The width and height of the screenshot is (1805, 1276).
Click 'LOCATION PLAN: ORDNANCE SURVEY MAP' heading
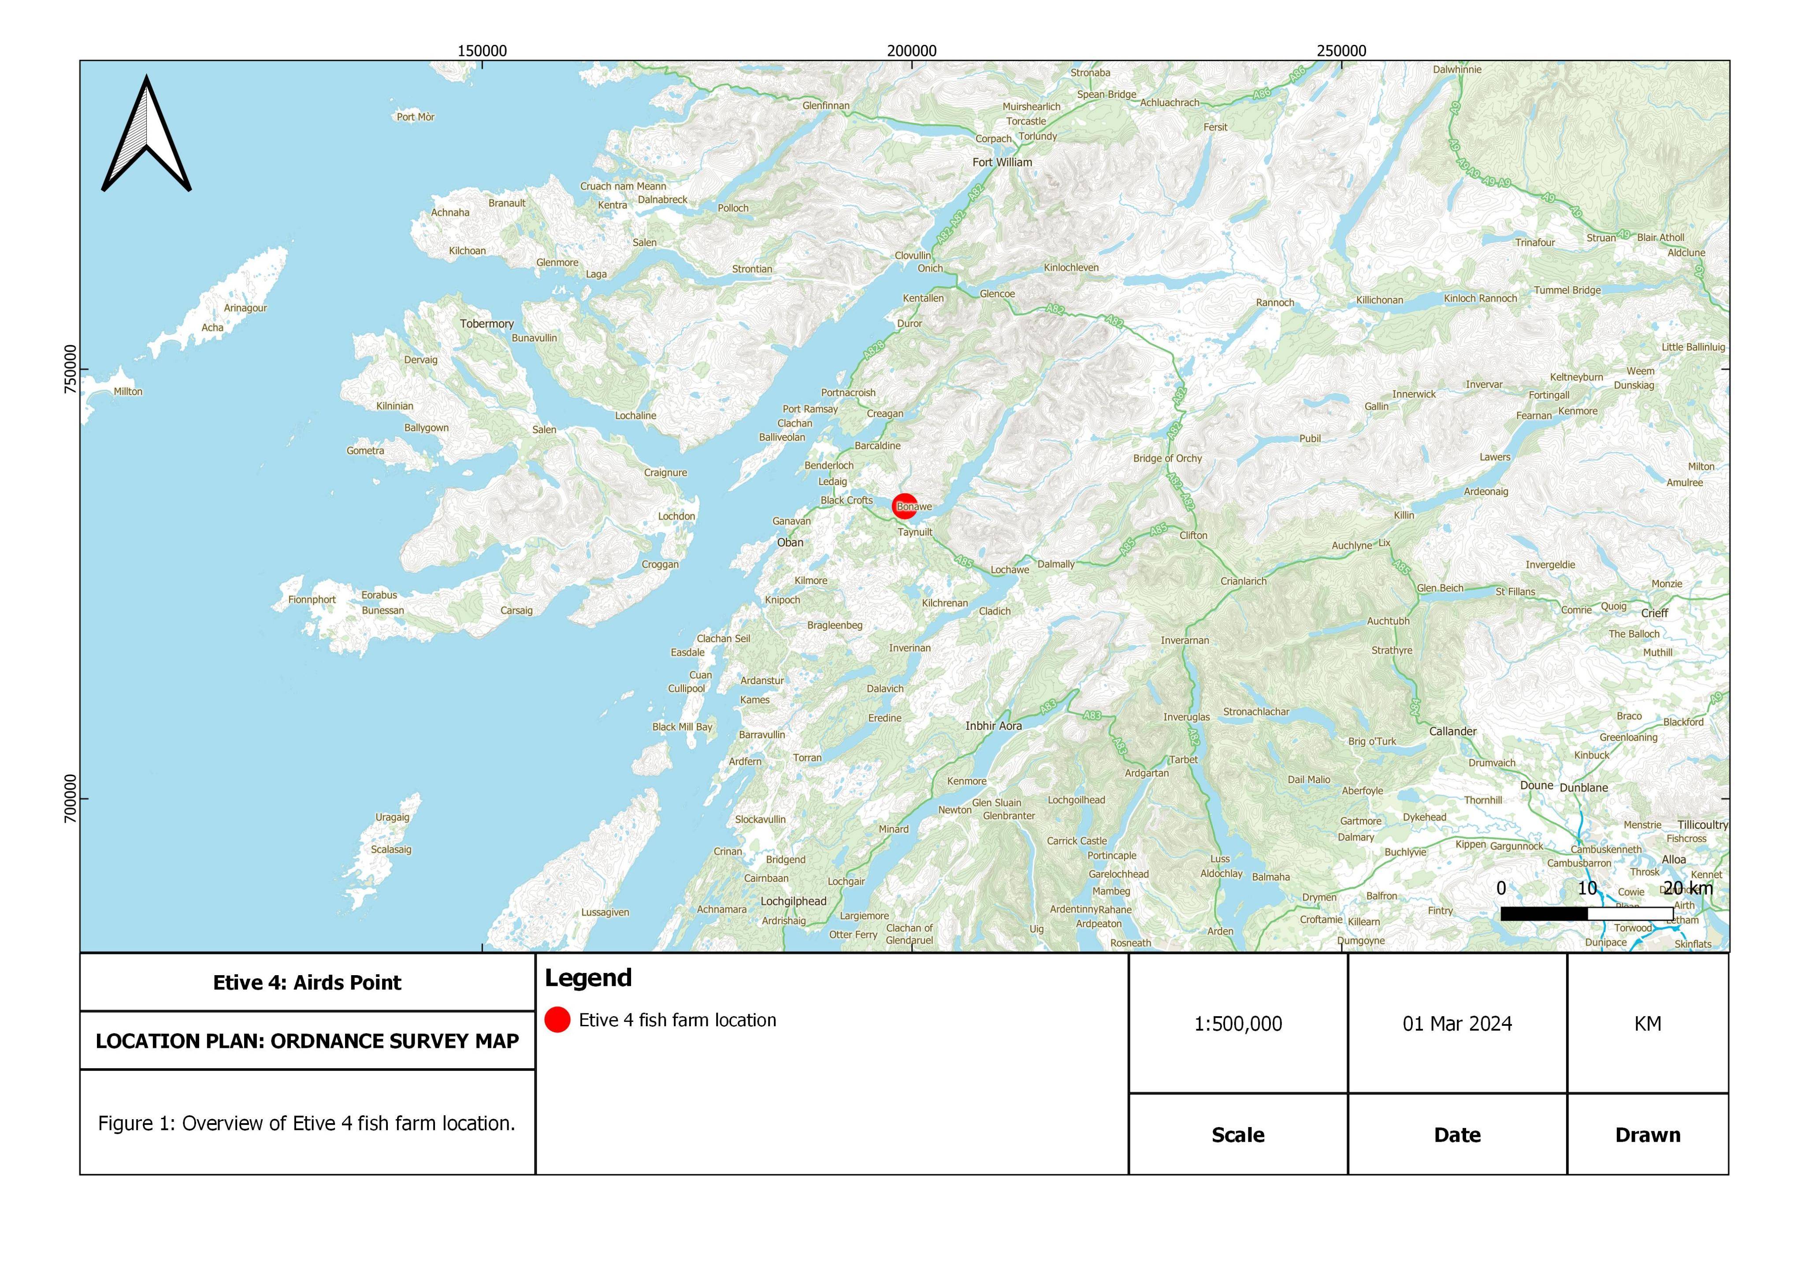point(308,1041)
